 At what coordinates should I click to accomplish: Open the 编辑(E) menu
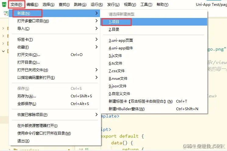[32, 5]
